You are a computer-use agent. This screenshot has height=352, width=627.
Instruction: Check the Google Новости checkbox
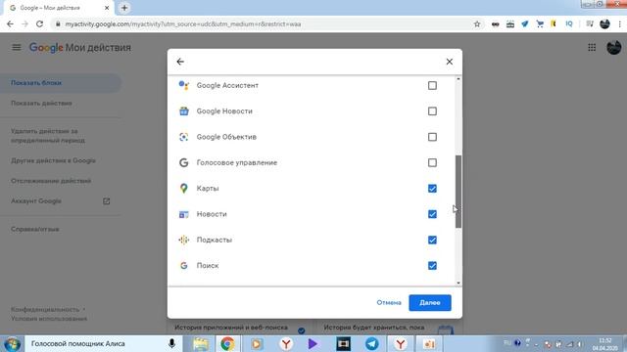click(432, 110)
